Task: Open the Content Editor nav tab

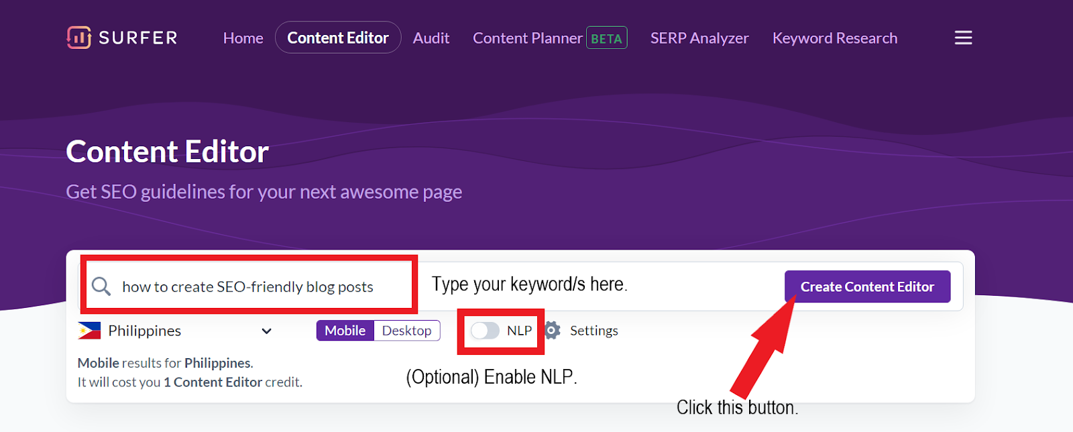Action: (338, 38)
